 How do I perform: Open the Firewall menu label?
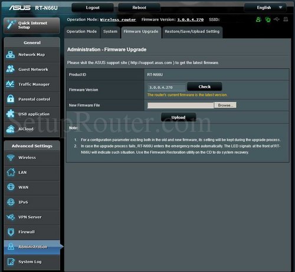(x=27, y=232)
